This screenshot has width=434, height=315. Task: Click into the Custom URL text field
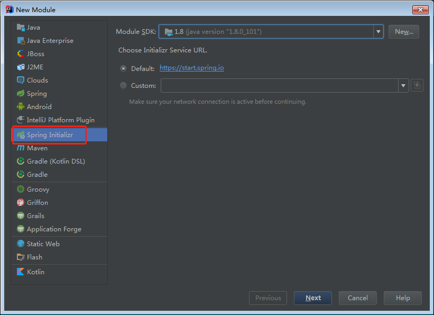coord(279,85)
